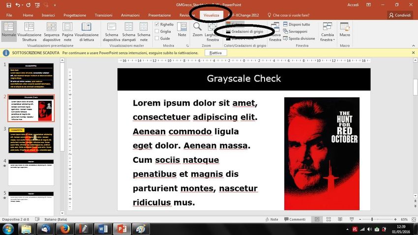Click the 65% zoom level value
The height and width of the screenshot is (235, 418).
[404, 219]
